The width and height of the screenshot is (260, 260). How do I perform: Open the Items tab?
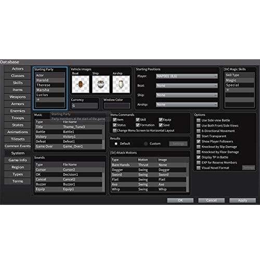point(18,90)
